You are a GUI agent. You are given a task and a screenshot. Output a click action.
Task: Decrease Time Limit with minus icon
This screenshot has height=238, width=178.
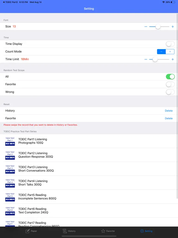(146, 59)
